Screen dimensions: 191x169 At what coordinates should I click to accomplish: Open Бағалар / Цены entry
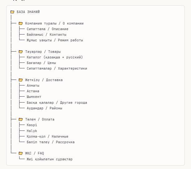[x=41, y=63]
